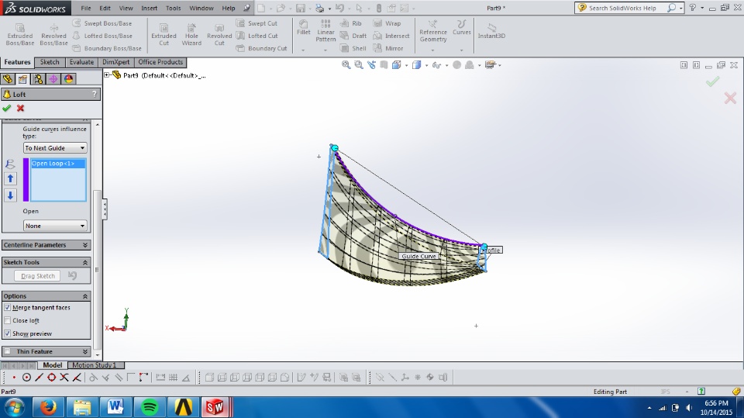Toggle Show preview checkbox

(x=7, y=333)
